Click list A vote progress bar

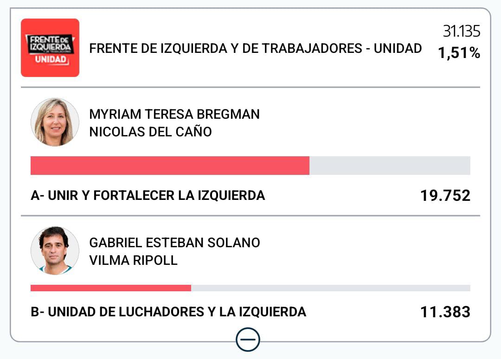coord(250,166)
